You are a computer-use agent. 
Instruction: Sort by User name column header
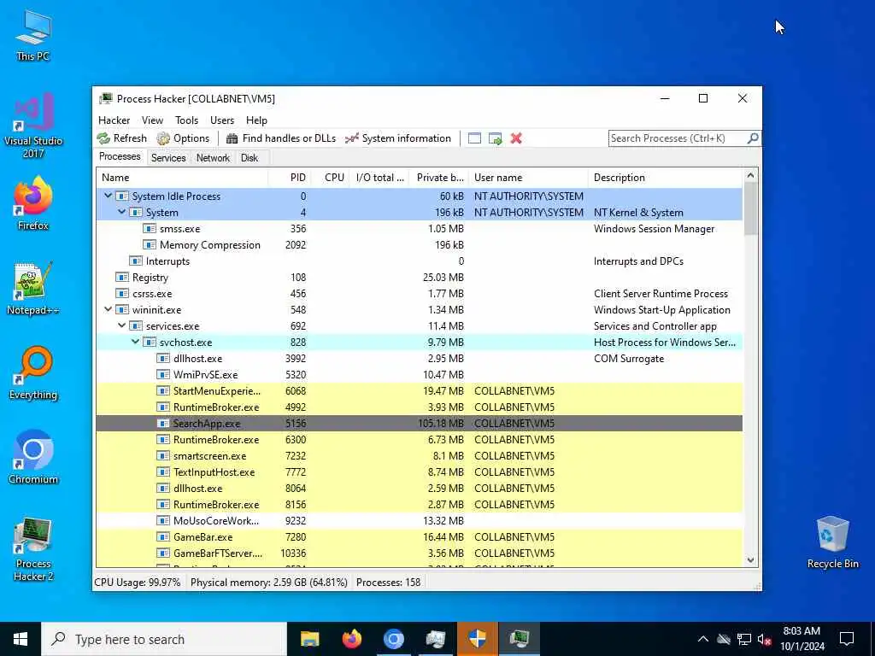click(x=528, y=178)
